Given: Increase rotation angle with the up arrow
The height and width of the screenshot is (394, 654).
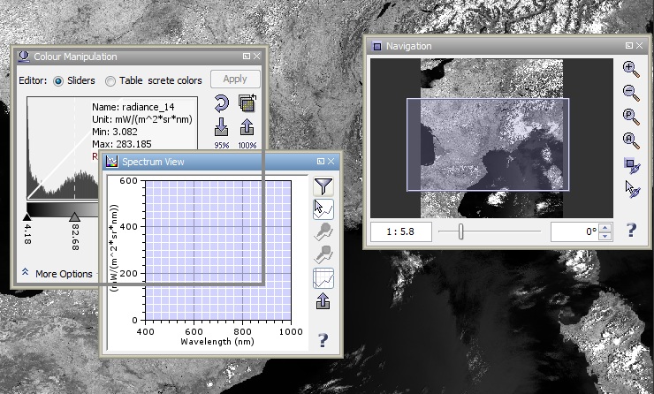Looking at the screenshot, I should point(605,228).
